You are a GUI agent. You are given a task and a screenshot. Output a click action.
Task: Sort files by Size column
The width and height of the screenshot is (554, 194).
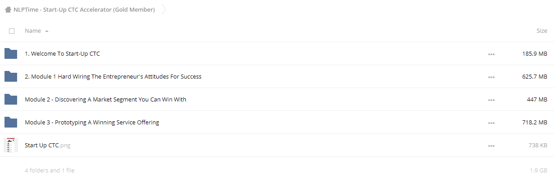point(542,31)
